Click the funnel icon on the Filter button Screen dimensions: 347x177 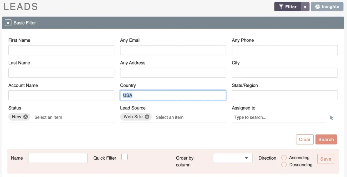(281, 7)
